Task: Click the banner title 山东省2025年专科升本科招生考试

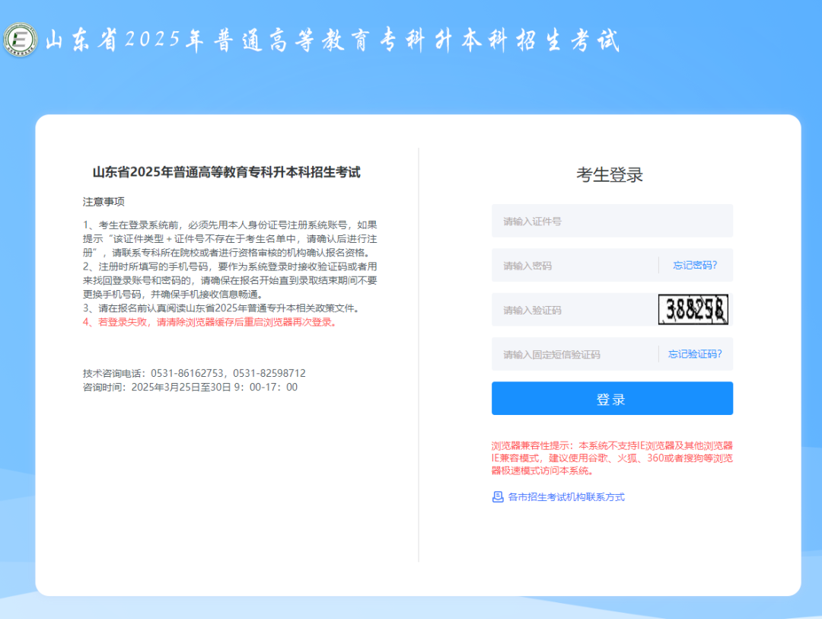Action: (335, 40)
